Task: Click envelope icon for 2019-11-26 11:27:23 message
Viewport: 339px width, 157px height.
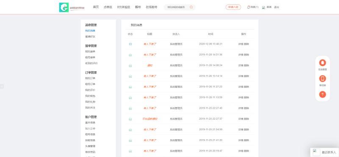Action: [x=130, y=87]
